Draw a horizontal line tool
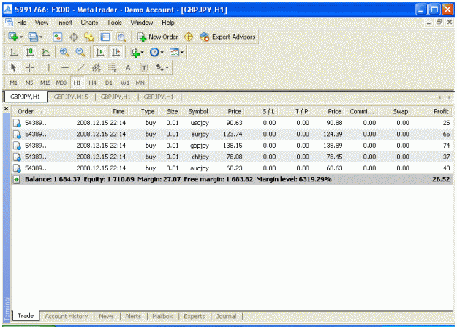This screenshot has height=327, width=457. [65, 68]
